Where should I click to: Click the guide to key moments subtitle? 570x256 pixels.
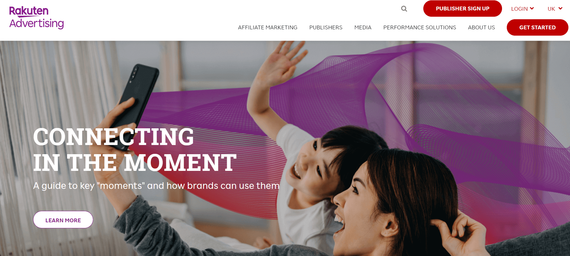[156, 186]
